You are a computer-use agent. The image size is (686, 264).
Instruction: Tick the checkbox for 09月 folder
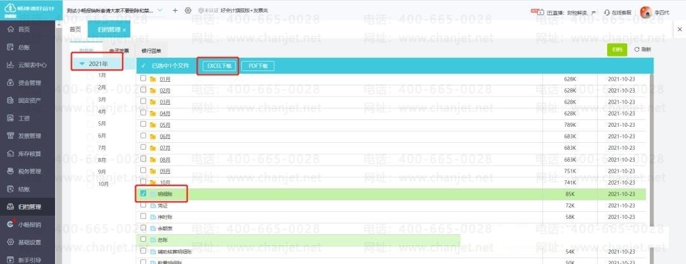click(143, 170)
